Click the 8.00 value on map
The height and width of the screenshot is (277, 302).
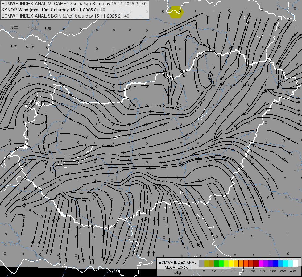pos(14,27)
